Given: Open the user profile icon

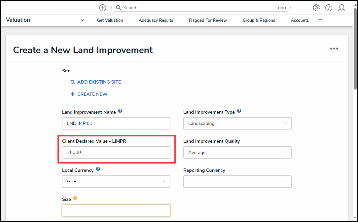Looking at the screenshot, I should (341, 8).
